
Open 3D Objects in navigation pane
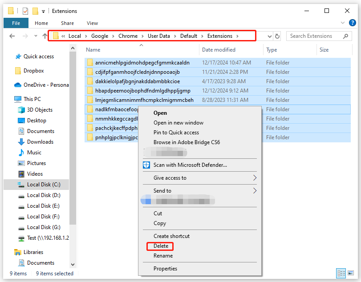40,110
